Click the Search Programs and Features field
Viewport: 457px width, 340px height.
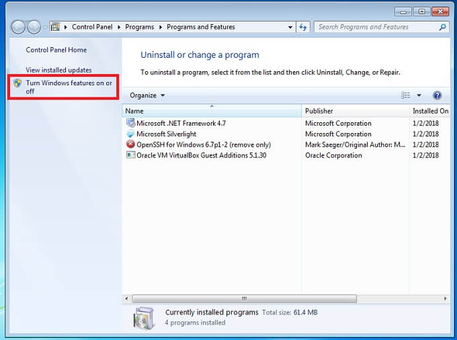click(x=378, y=27)
